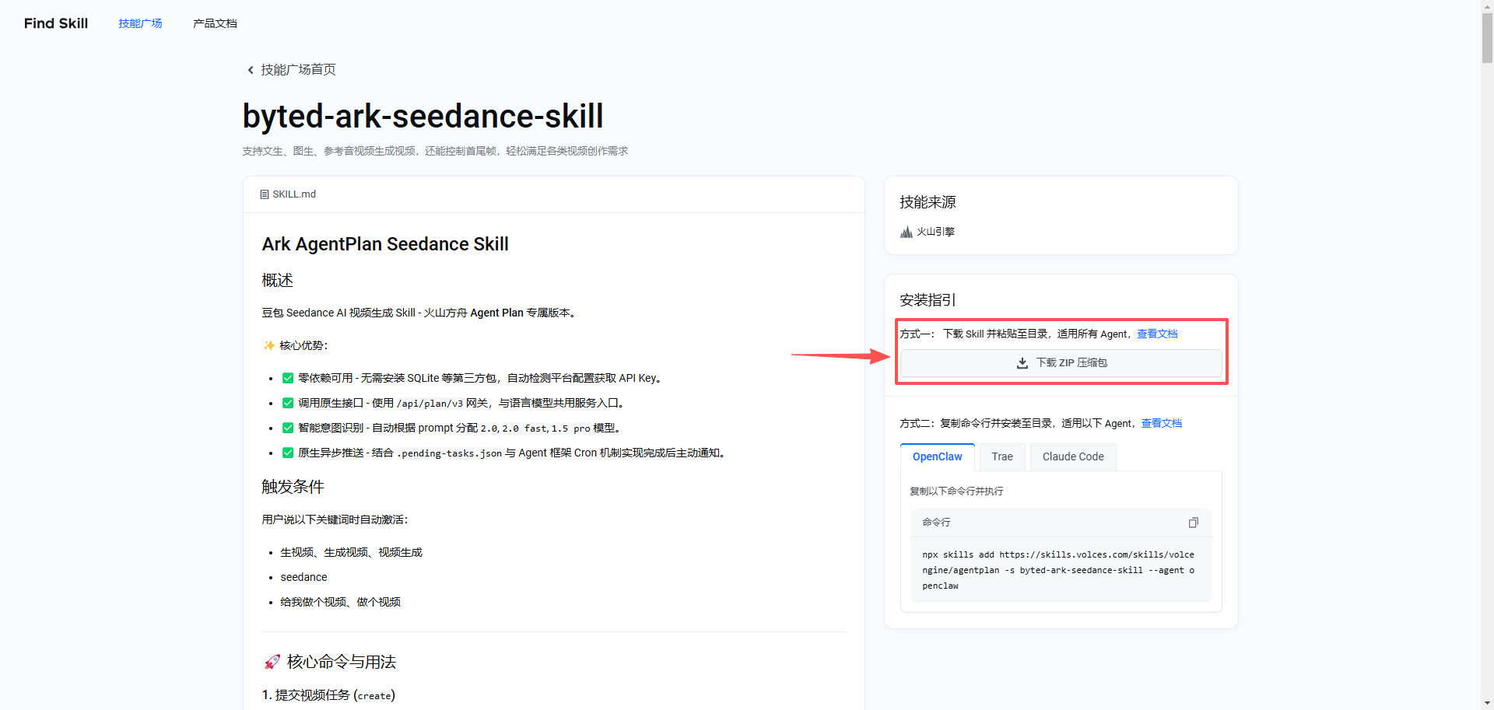Screen dimensions: 1494x710
Task: Click the 技能来源 heading
Action: (x=928, y=202)
